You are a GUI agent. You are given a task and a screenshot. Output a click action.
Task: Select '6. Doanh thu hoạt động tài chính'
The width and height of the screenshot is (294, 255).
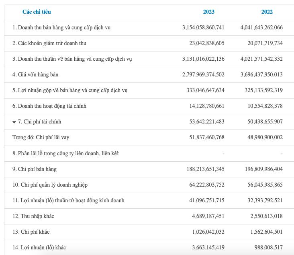click(x=49, y=106)
